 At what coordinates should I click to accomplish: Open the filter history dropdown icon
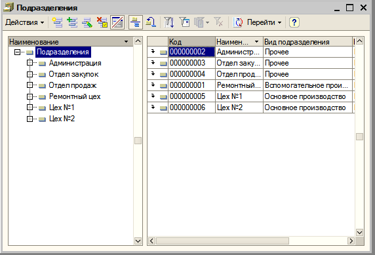click(x=202, y=22)
